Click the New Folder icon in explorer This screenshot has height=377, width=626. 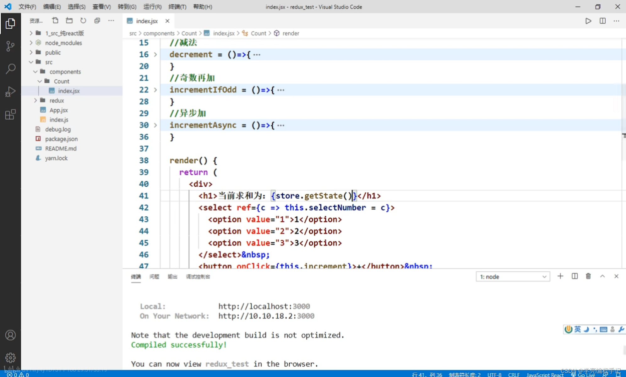pyautogui.click(x=69, y=21)
